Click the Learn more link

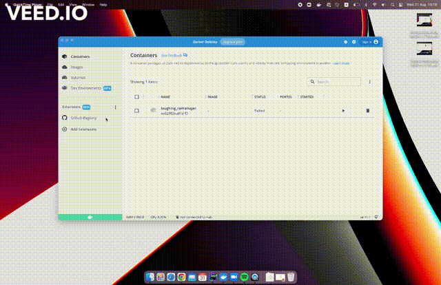[341, 63]
